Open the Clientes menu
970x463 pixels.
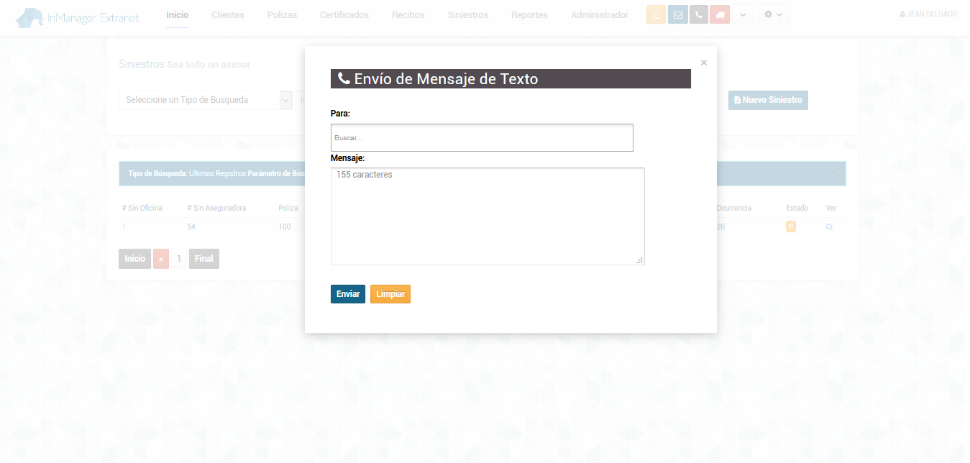[x=228, y=15]
